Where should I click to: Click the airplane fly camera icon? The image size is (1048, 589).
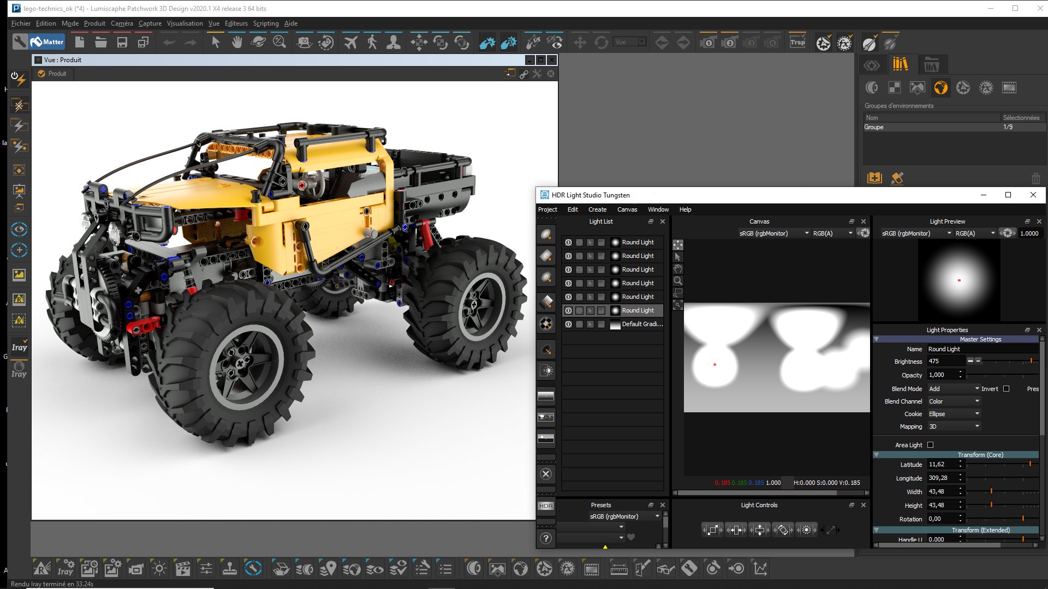click(350, 42)
